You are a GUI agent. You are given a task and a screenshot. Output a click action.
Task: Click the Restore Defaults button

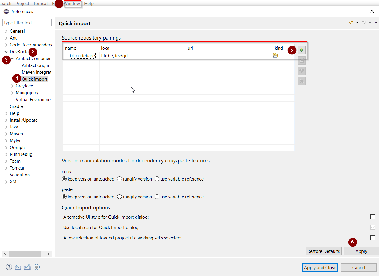(x=323, y=251)
